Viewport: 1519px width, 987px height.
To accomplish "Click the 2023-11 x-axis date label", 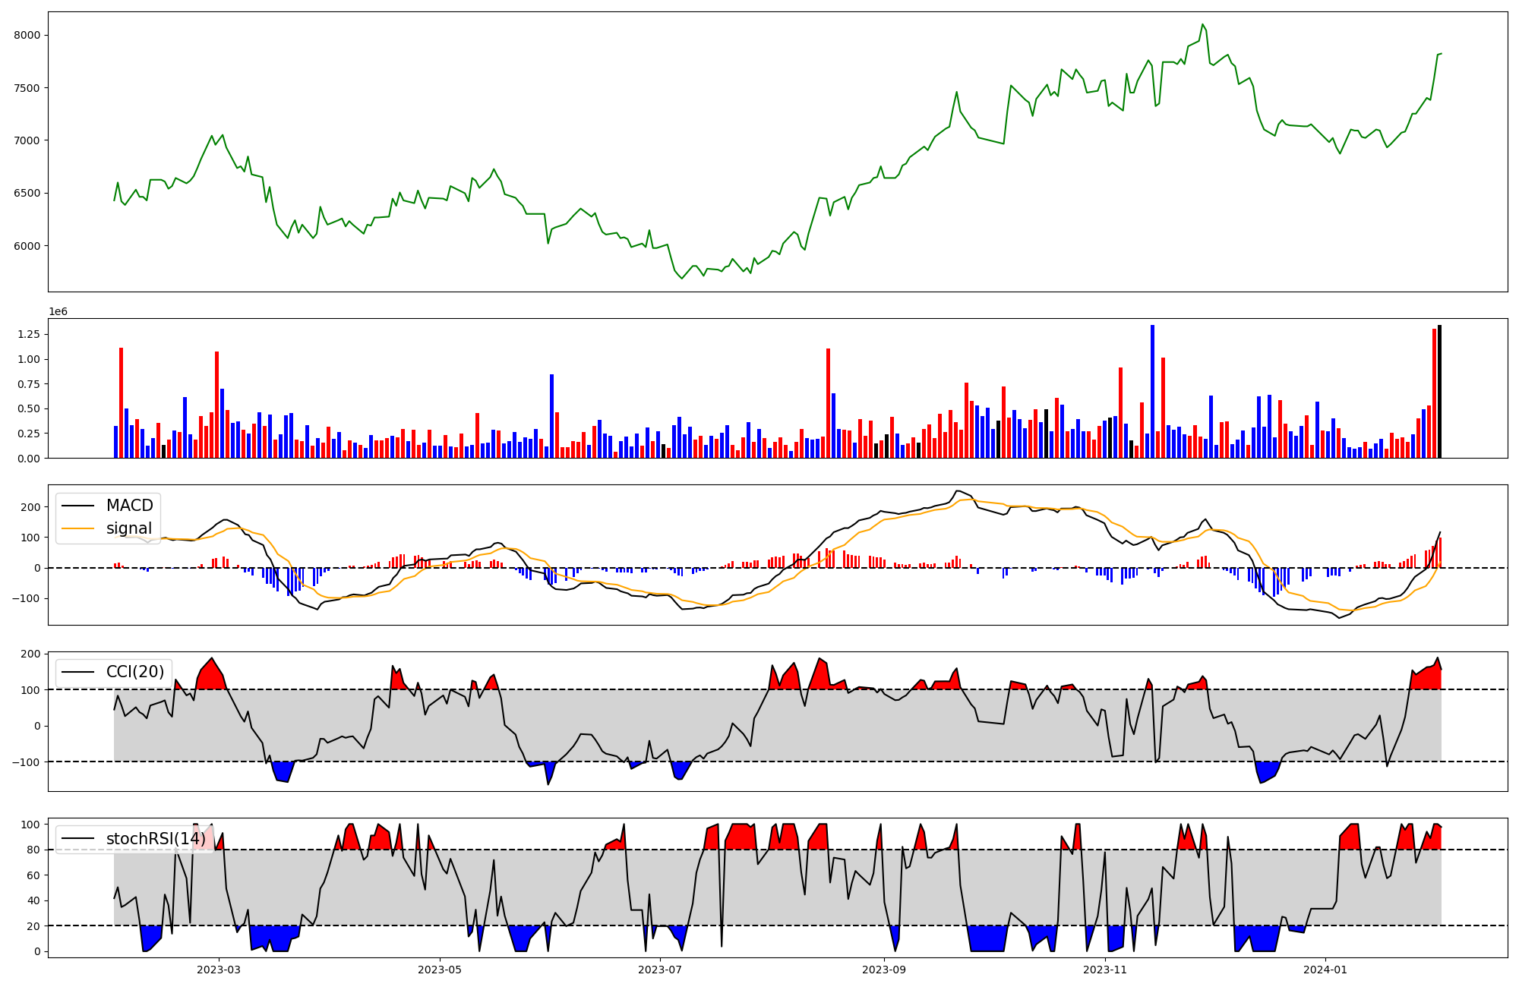I will click(1104, 970).
